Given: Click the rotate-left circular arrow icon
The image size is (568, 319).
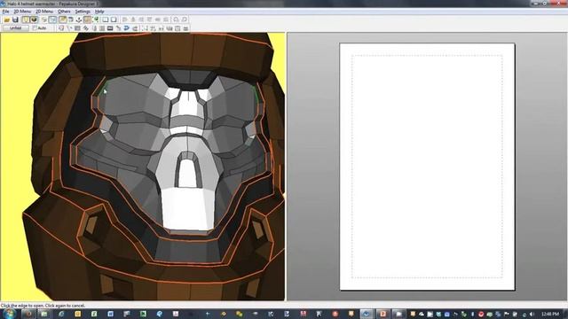Looking at the screenshot, I should [x=176, y=19].
